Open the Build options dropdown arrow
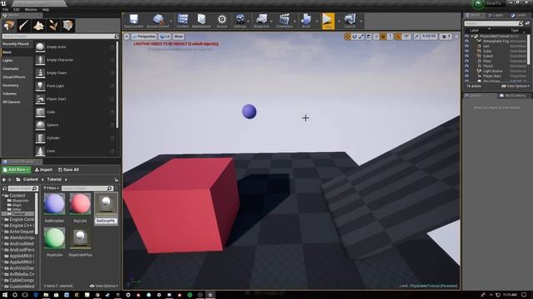533x299 pixels. click(316, 22)
